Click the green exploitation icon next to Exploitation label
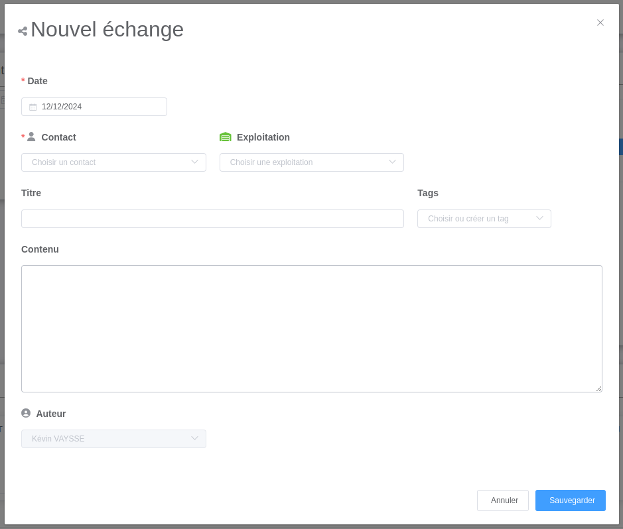 [226, 137]
